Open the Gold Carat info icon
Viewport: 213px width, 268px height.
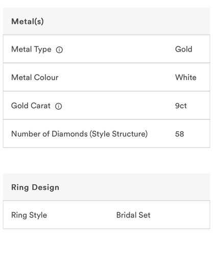(59, 106)
